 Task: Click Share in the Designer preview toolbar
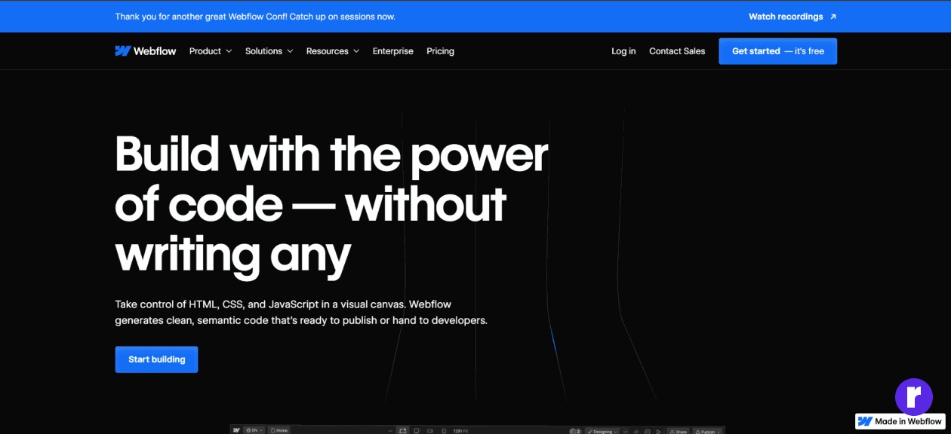678,431
